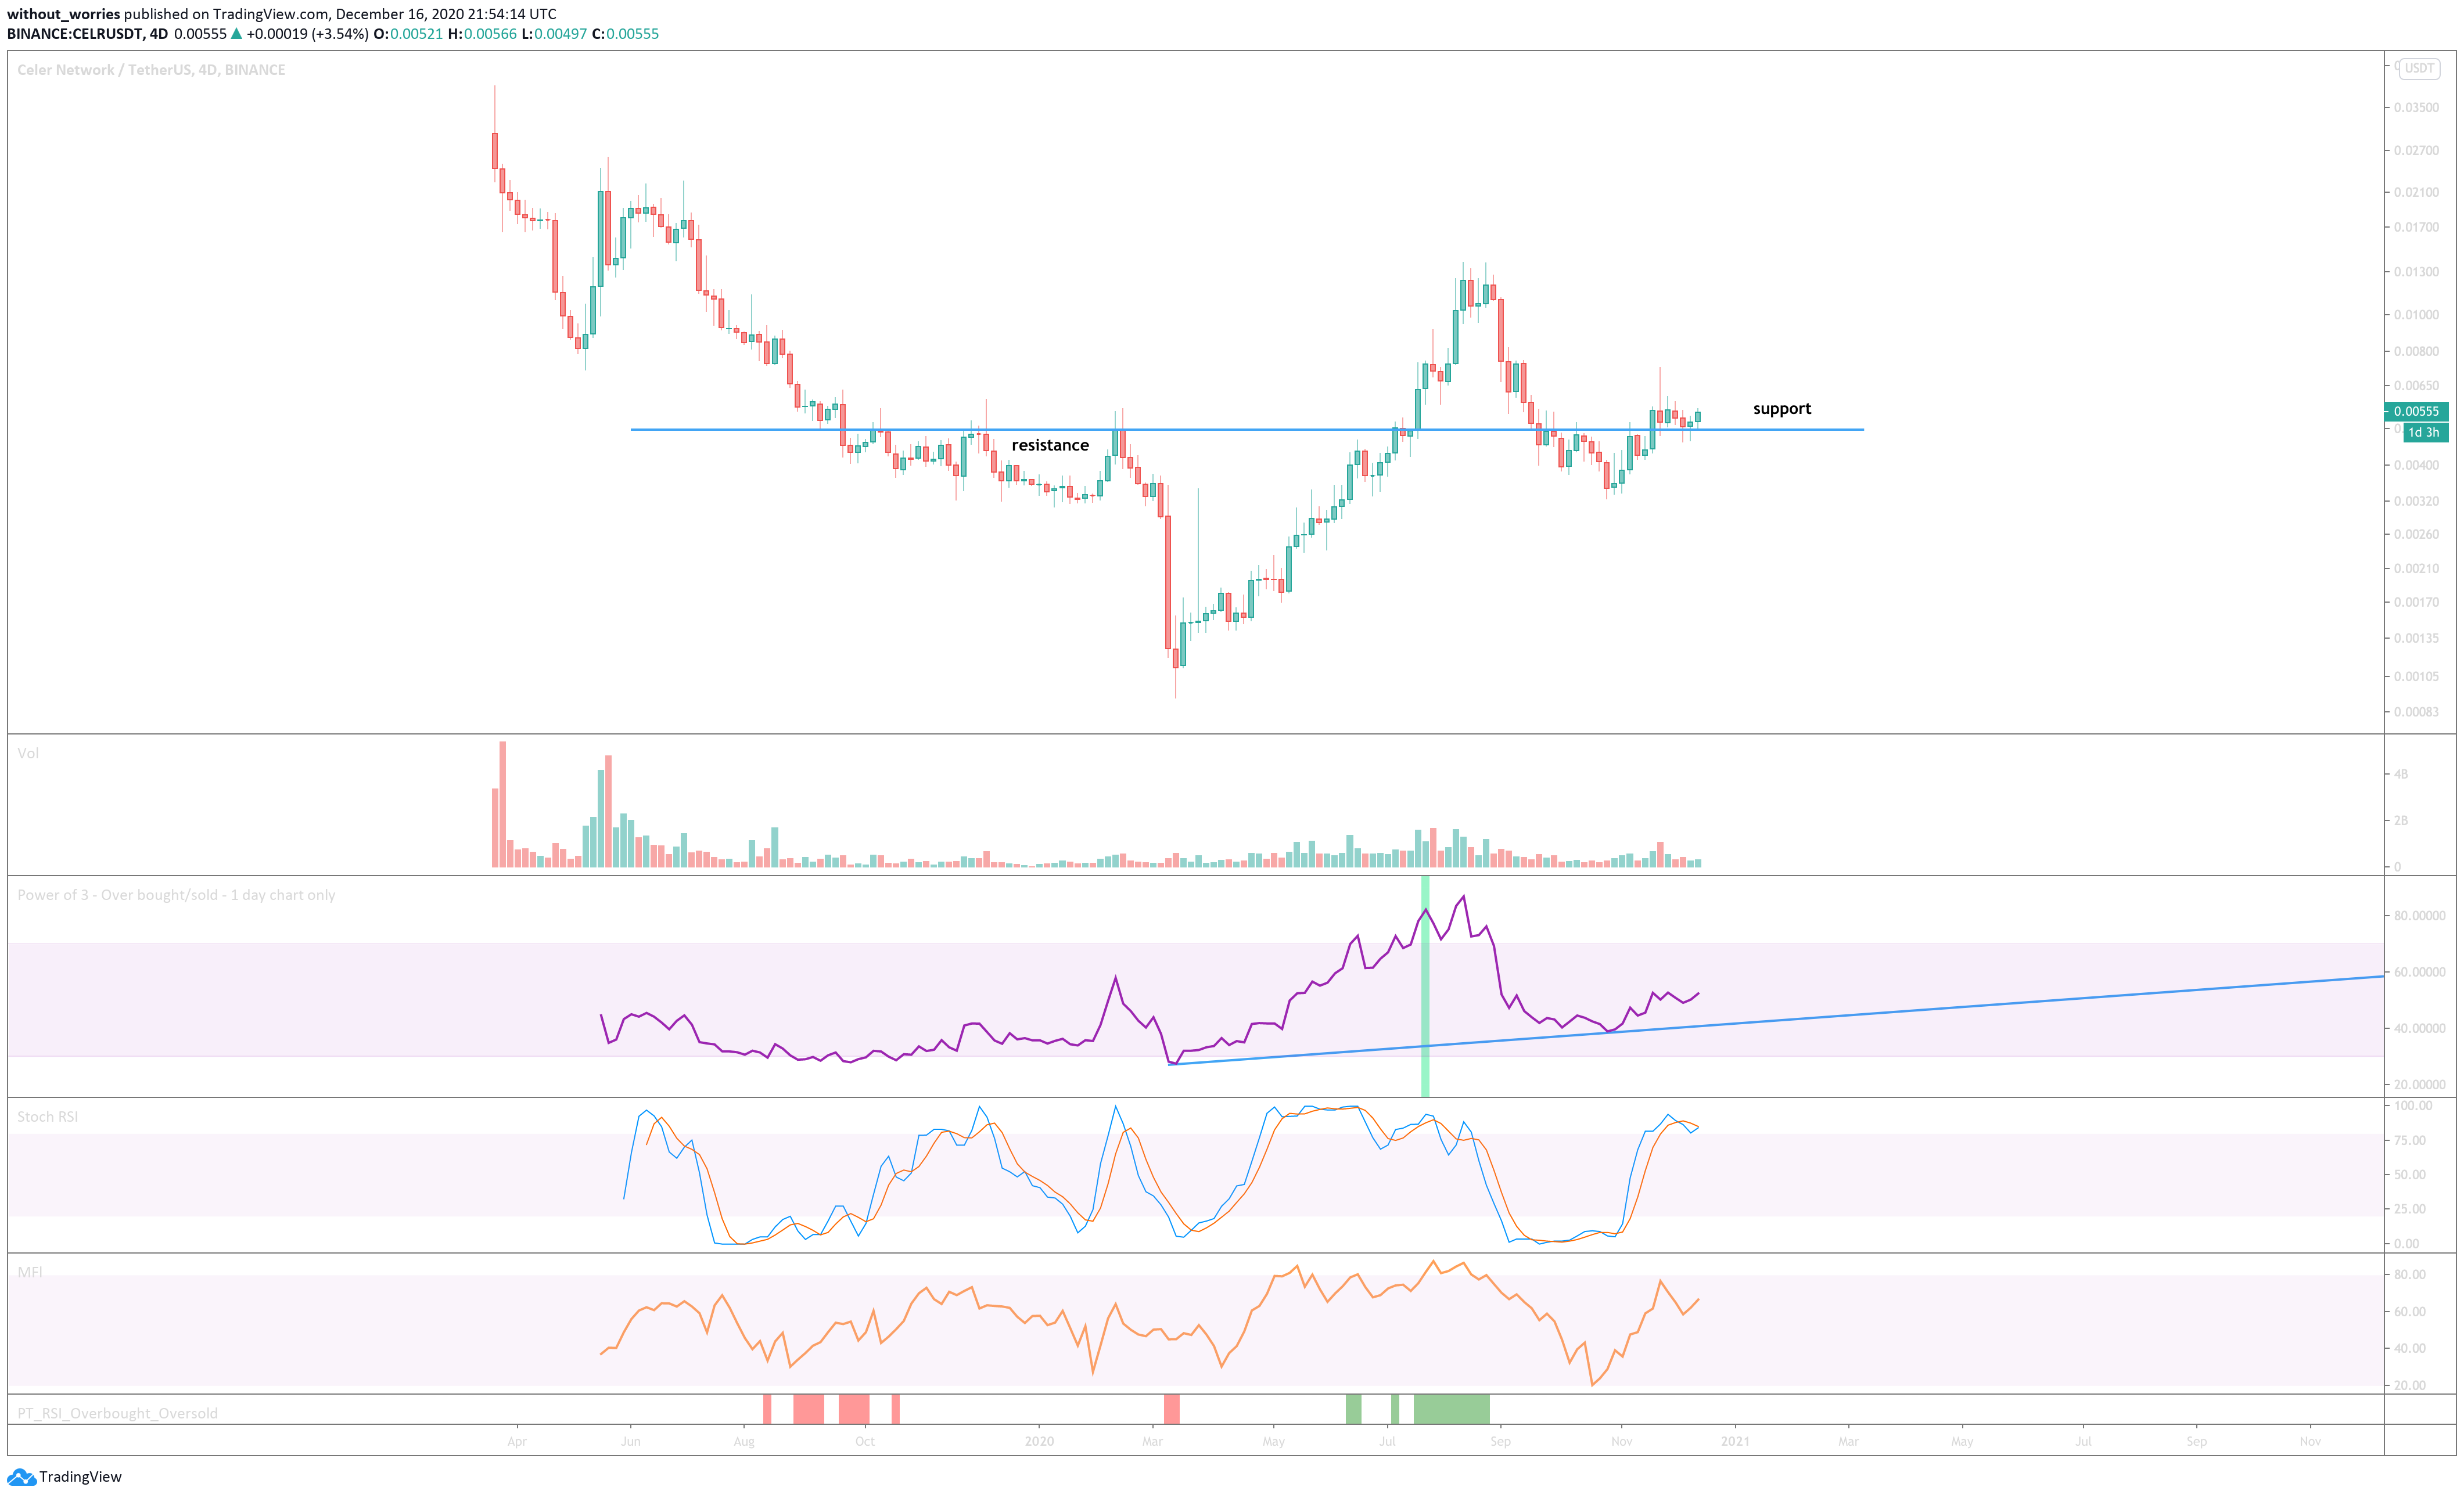Click the Stoch RSI indicator label

pos(47,1117)
